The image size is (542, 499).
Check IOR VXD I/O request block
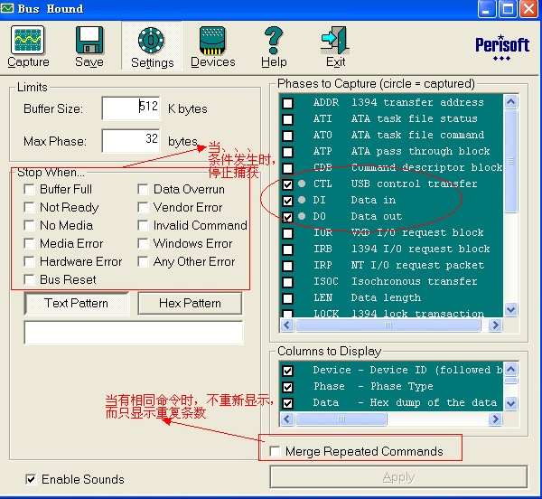[287, 233]
